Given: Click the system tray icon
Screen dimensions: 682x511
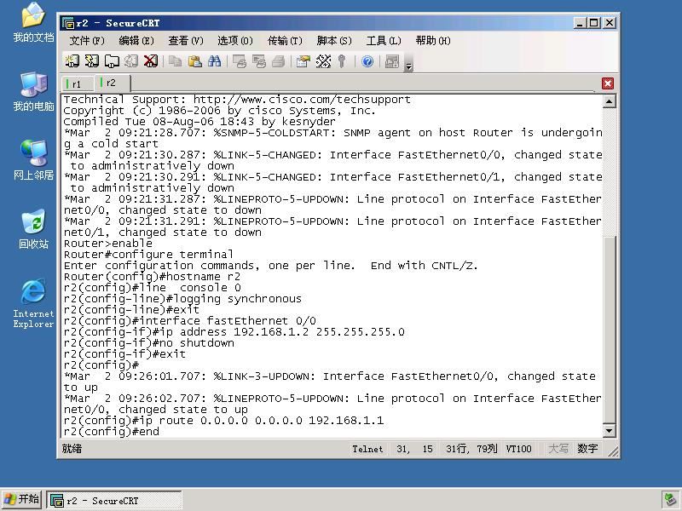Looking at the screenshot, I should [670, 500].
